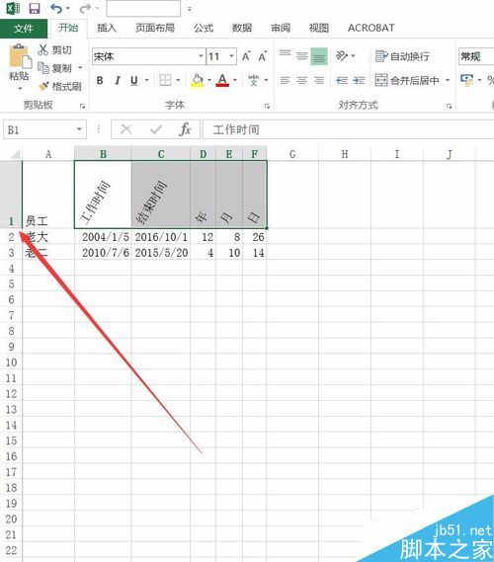Image resolution: width=494 pixels, height=562 pixels.
Task: Expand the font size dropdown
Action: point(231,56)
